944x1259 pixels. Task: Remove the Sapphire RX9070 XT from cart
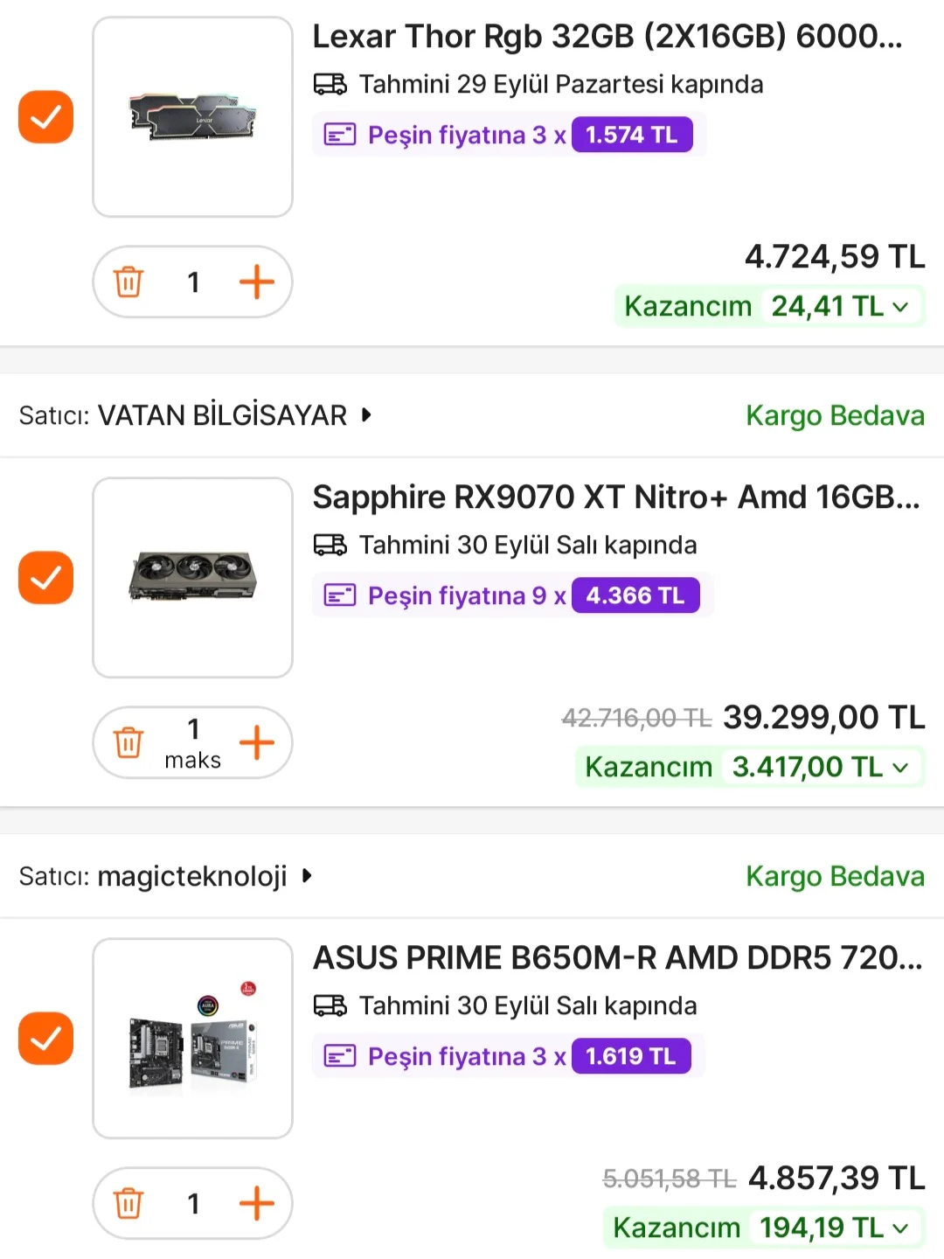tap(128, 743)
